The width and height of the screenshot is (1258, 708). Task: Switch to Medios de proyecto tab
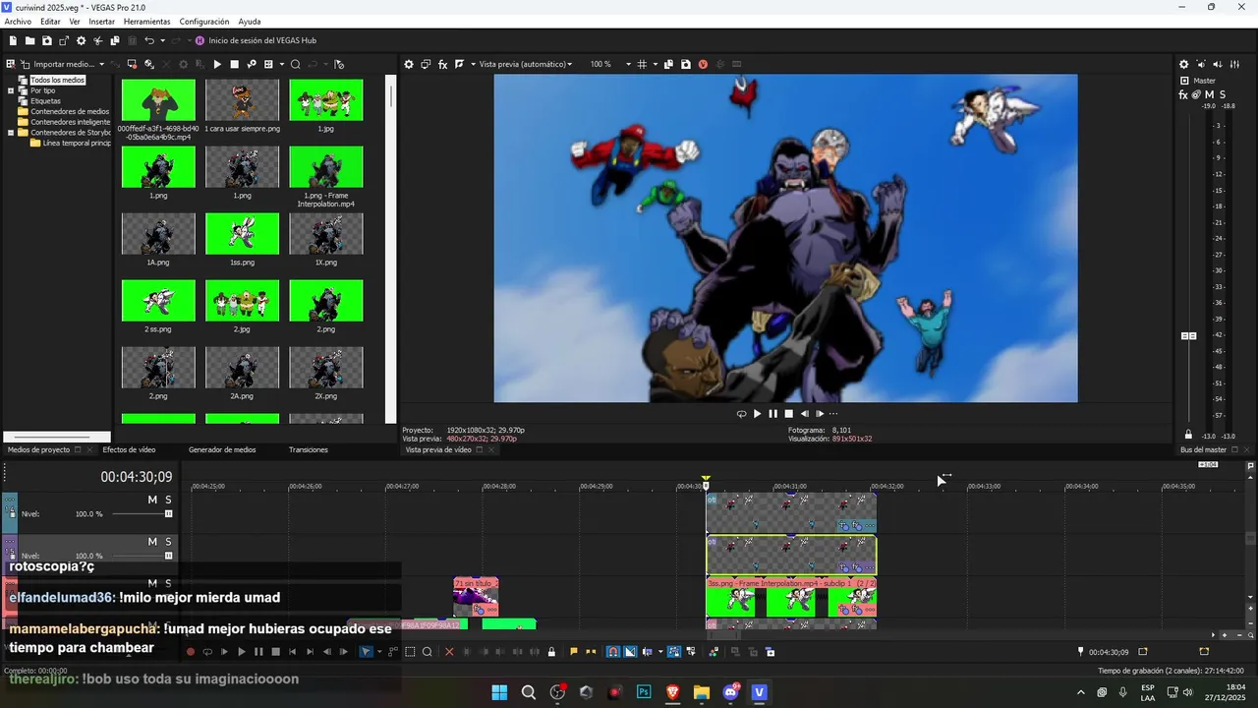[x=38, y=449]
